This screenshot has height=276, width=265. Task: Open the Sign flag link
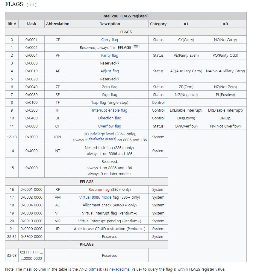point(110,95)
